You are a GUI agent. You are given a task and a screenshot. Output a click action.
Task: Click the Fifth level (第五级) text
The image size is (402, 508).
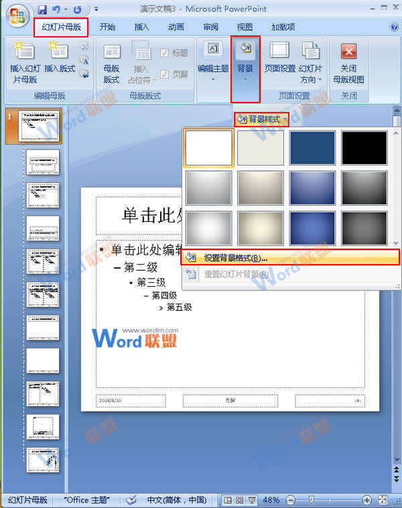pyautogui.click(x=179, y=307)
